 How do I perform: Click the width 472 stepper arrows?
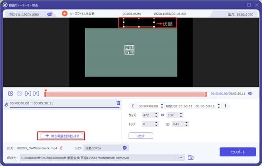point(156,115)
